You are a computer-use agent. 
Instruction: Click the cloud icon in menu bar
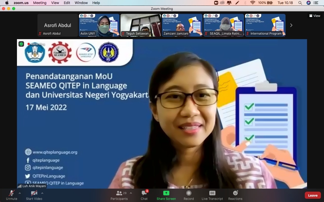pyautogui.click(x=222, y=3)
